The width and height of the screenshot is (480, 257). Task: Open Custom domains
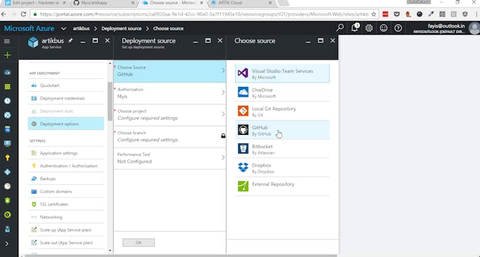66,191
